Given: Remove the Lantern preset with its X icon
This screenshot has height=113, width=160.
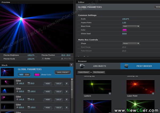Looking at the screenshot, I should tap(110, 94).
